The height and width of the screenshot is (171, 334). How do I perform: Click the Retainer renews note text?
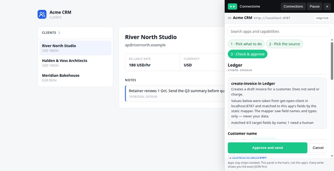177,91
